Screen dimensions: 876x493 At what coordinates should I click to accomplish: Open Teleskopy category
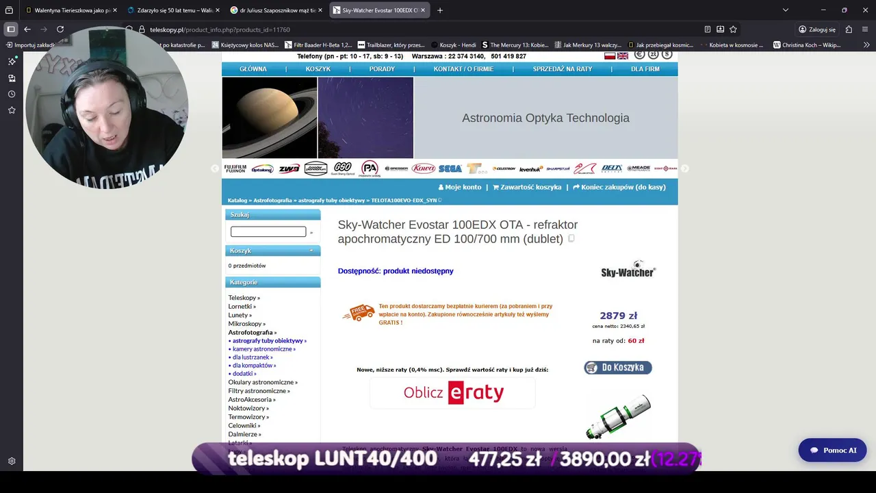coord(244,298)
